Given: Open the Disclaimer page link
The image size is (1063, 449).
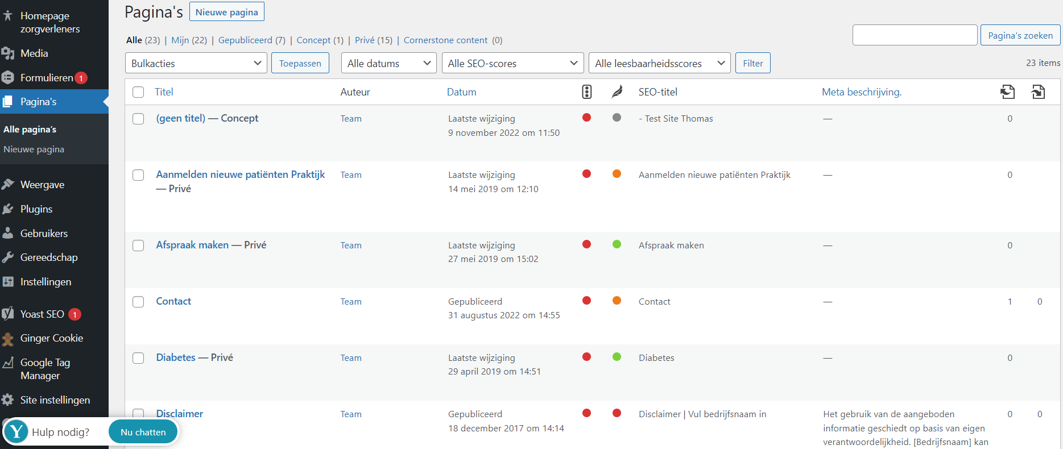Looking at the screenshot, I should (x=180, y=414).
